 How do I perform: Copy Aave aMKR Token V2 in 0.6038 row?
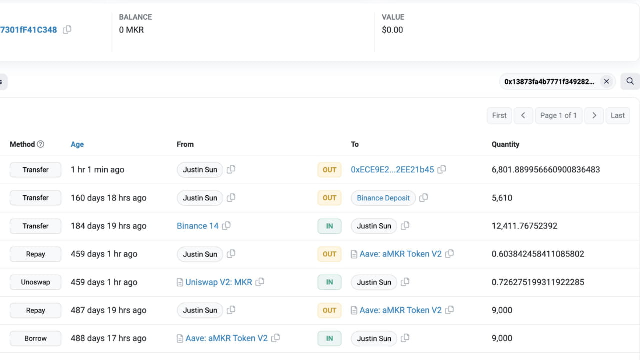click(x=449, y=254)
